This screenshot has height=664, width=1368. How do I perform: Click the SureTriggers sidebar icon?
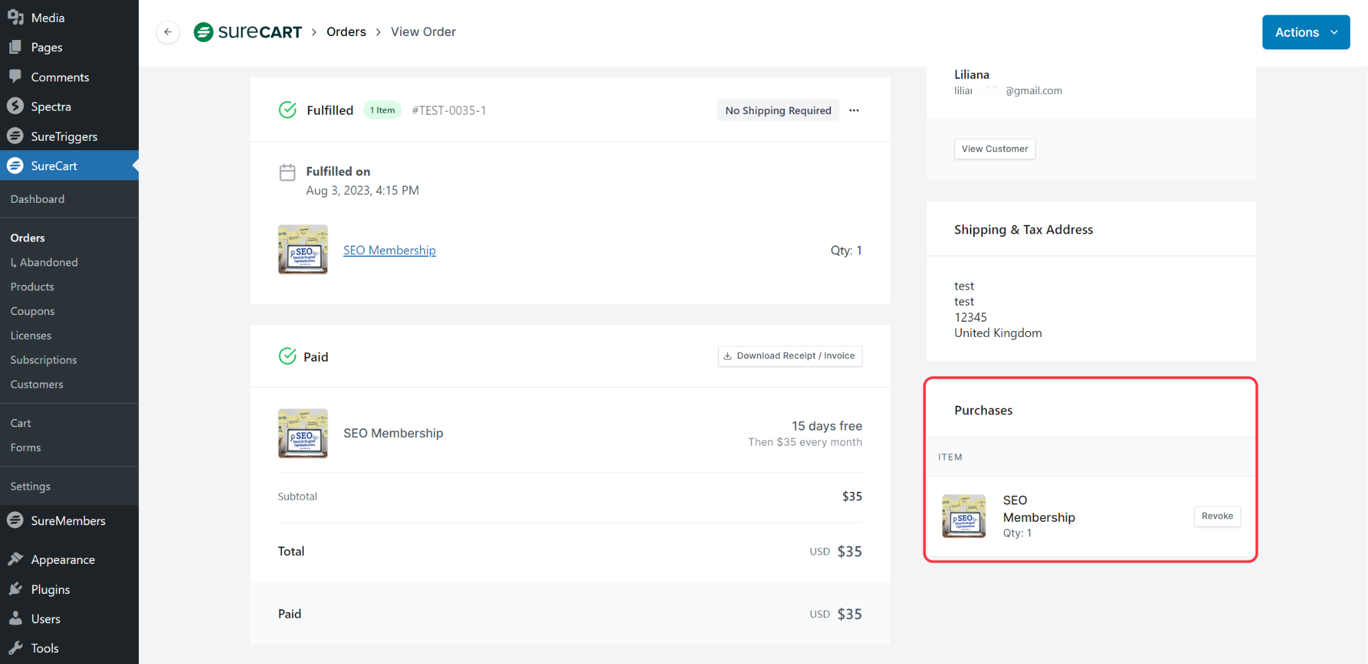coord(15,136)
